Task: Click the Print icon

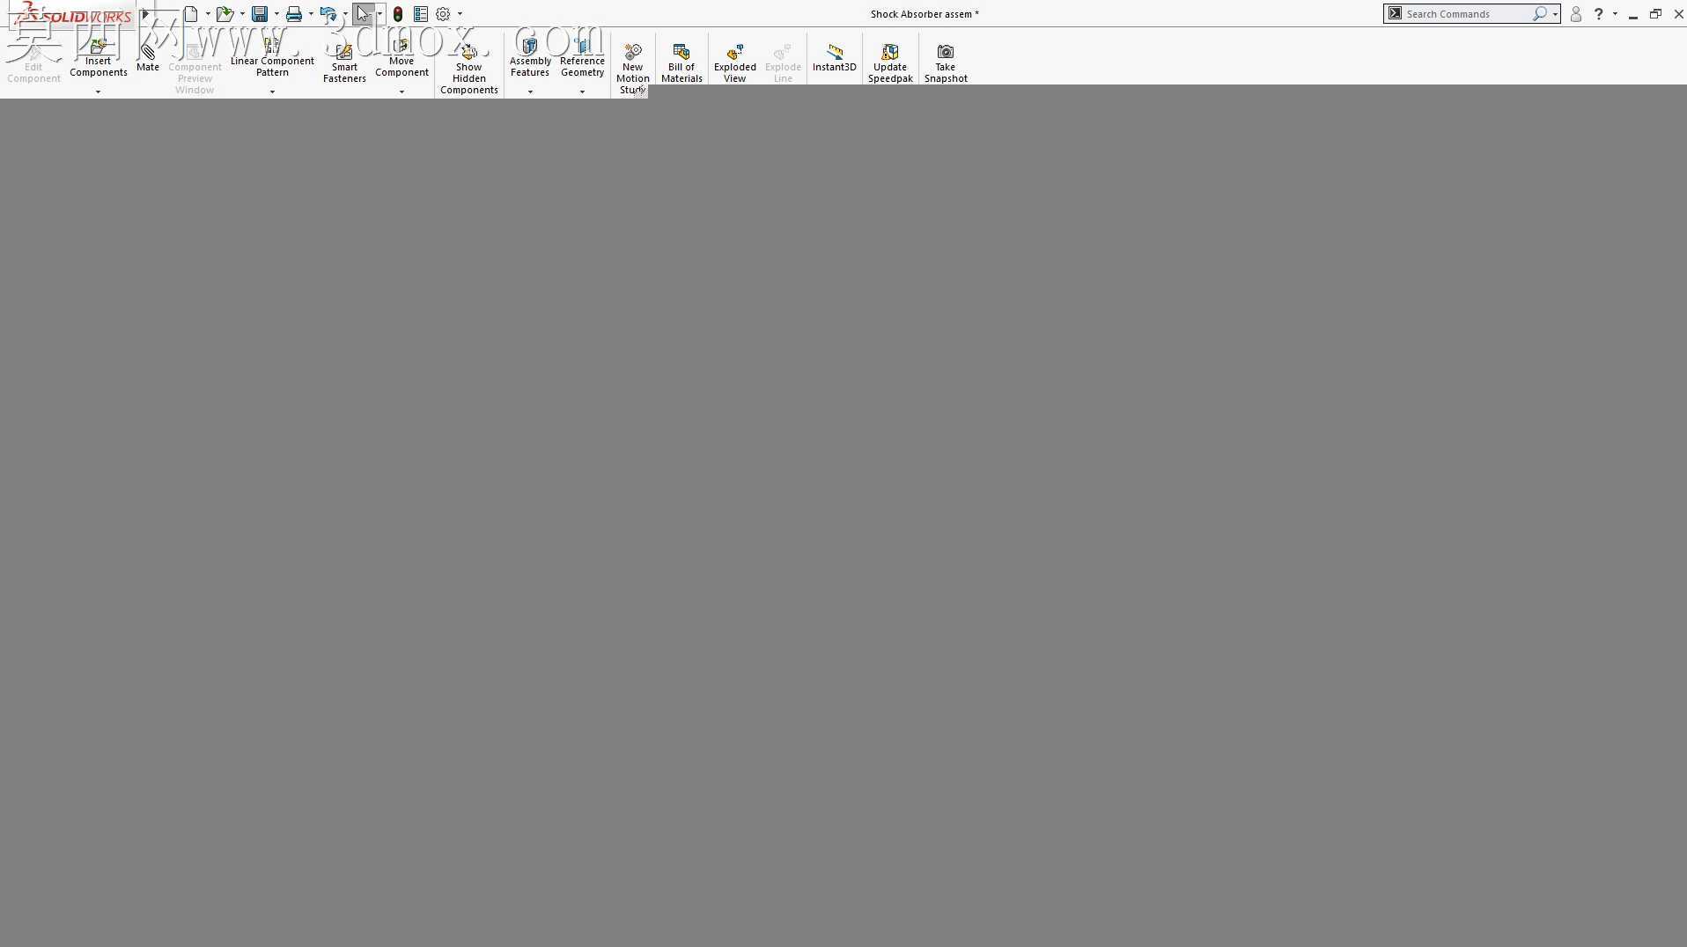Action: [294, 14]
